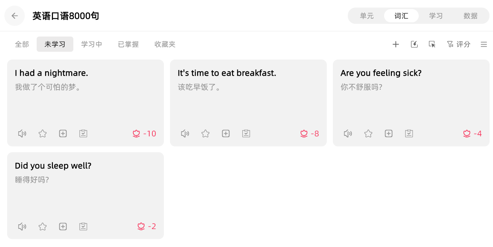Click the plus icon in the toolbar
Screen dimensions: 493x247
pos(396,44)
